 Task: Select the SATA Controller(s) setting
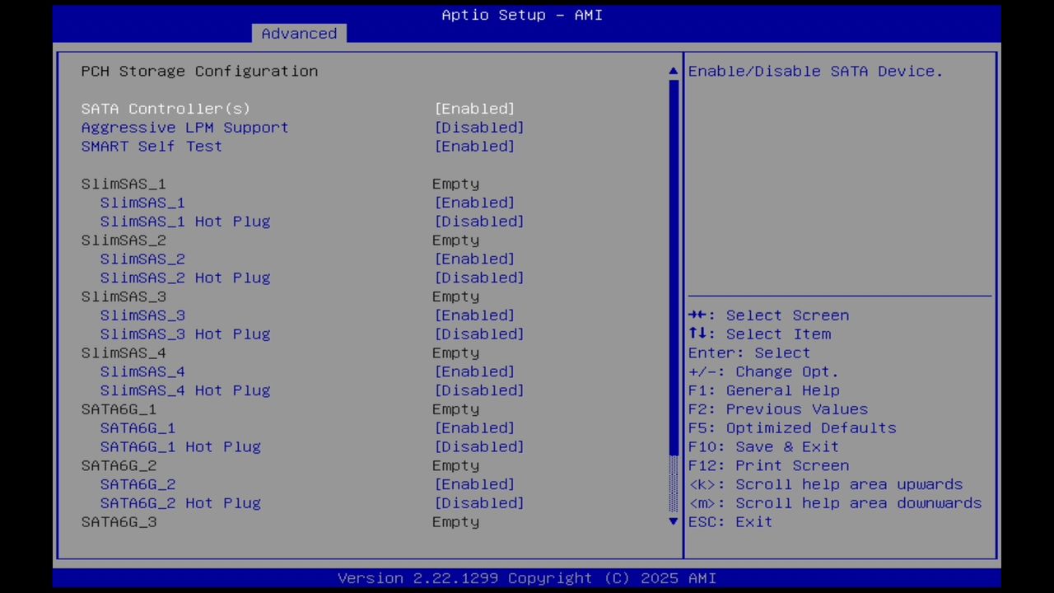tap(166, 108)
